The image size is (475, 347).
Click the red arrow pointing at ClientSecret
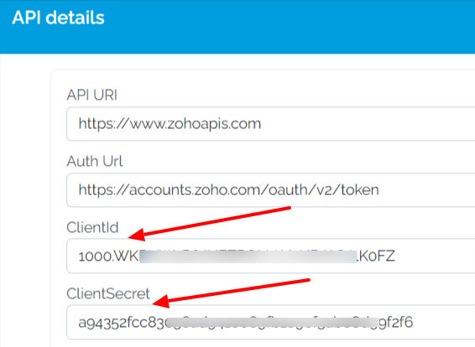tap(231, 293)
